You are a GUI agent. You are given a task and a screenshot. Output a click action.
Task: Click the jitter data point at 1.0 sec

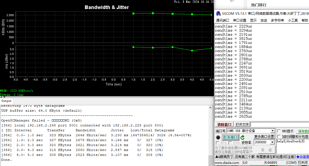point(134,47)
